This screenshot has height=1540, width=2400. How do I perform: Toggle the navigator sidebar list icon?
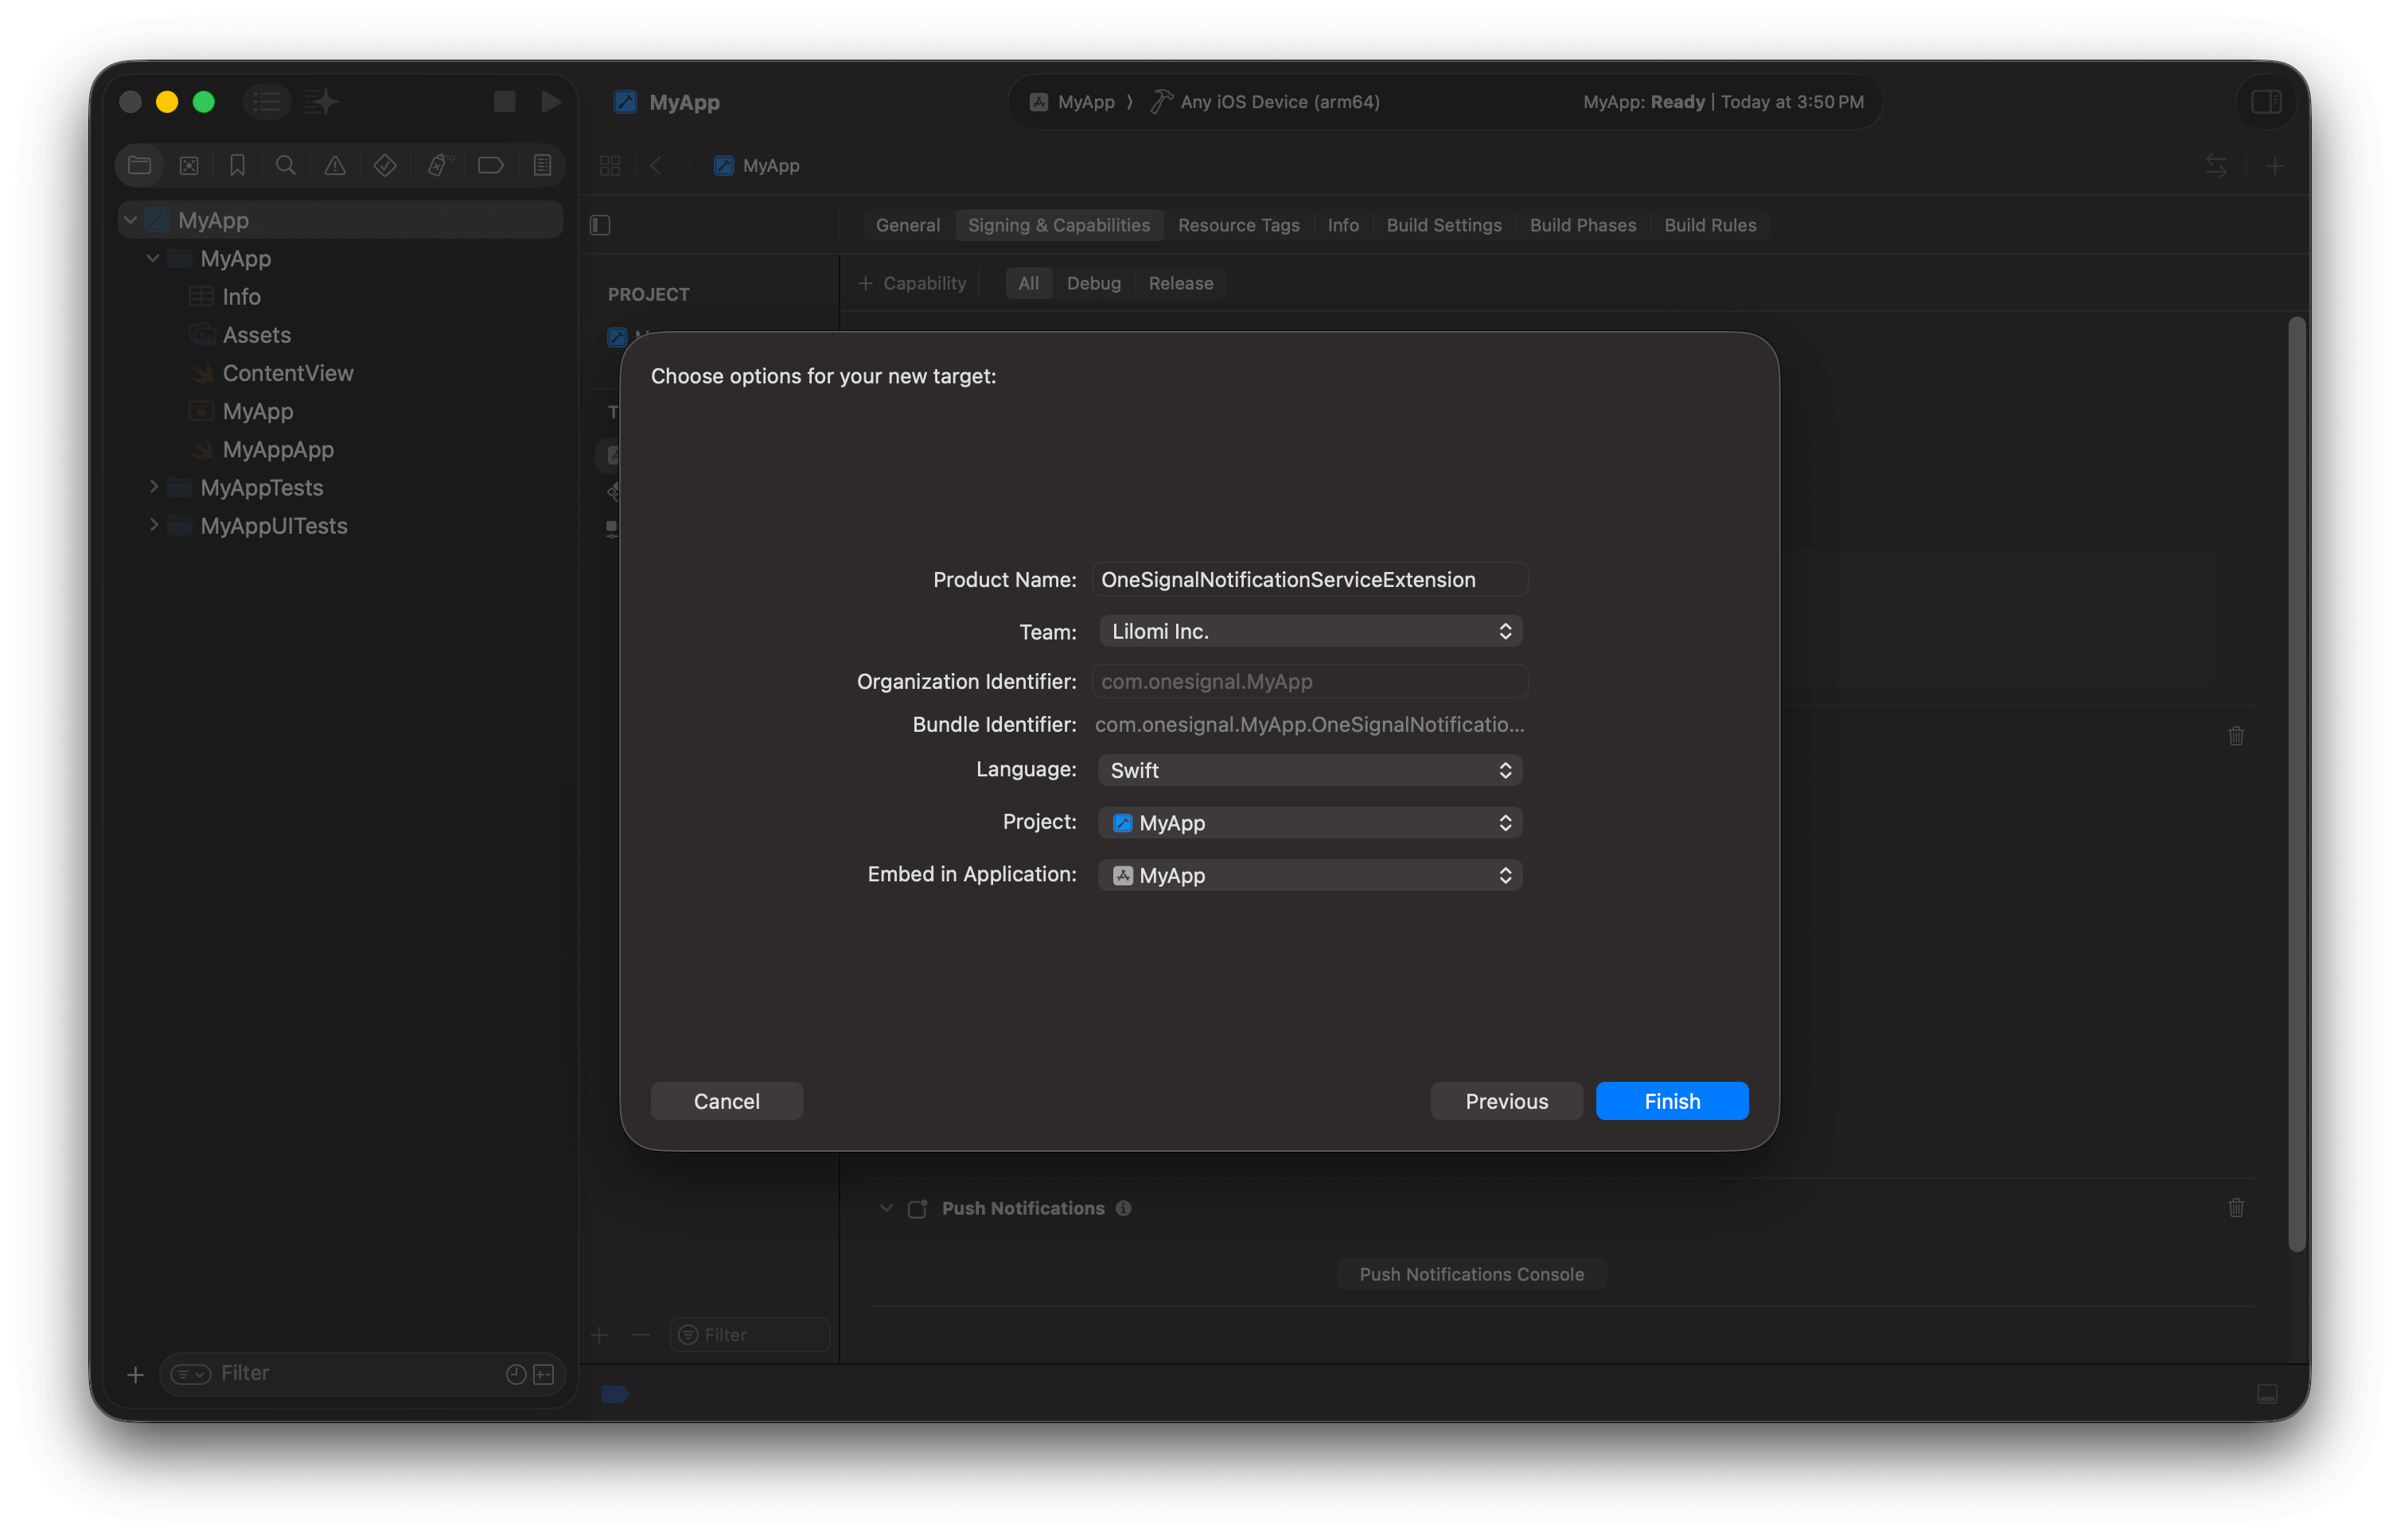(x=267, y=101)
